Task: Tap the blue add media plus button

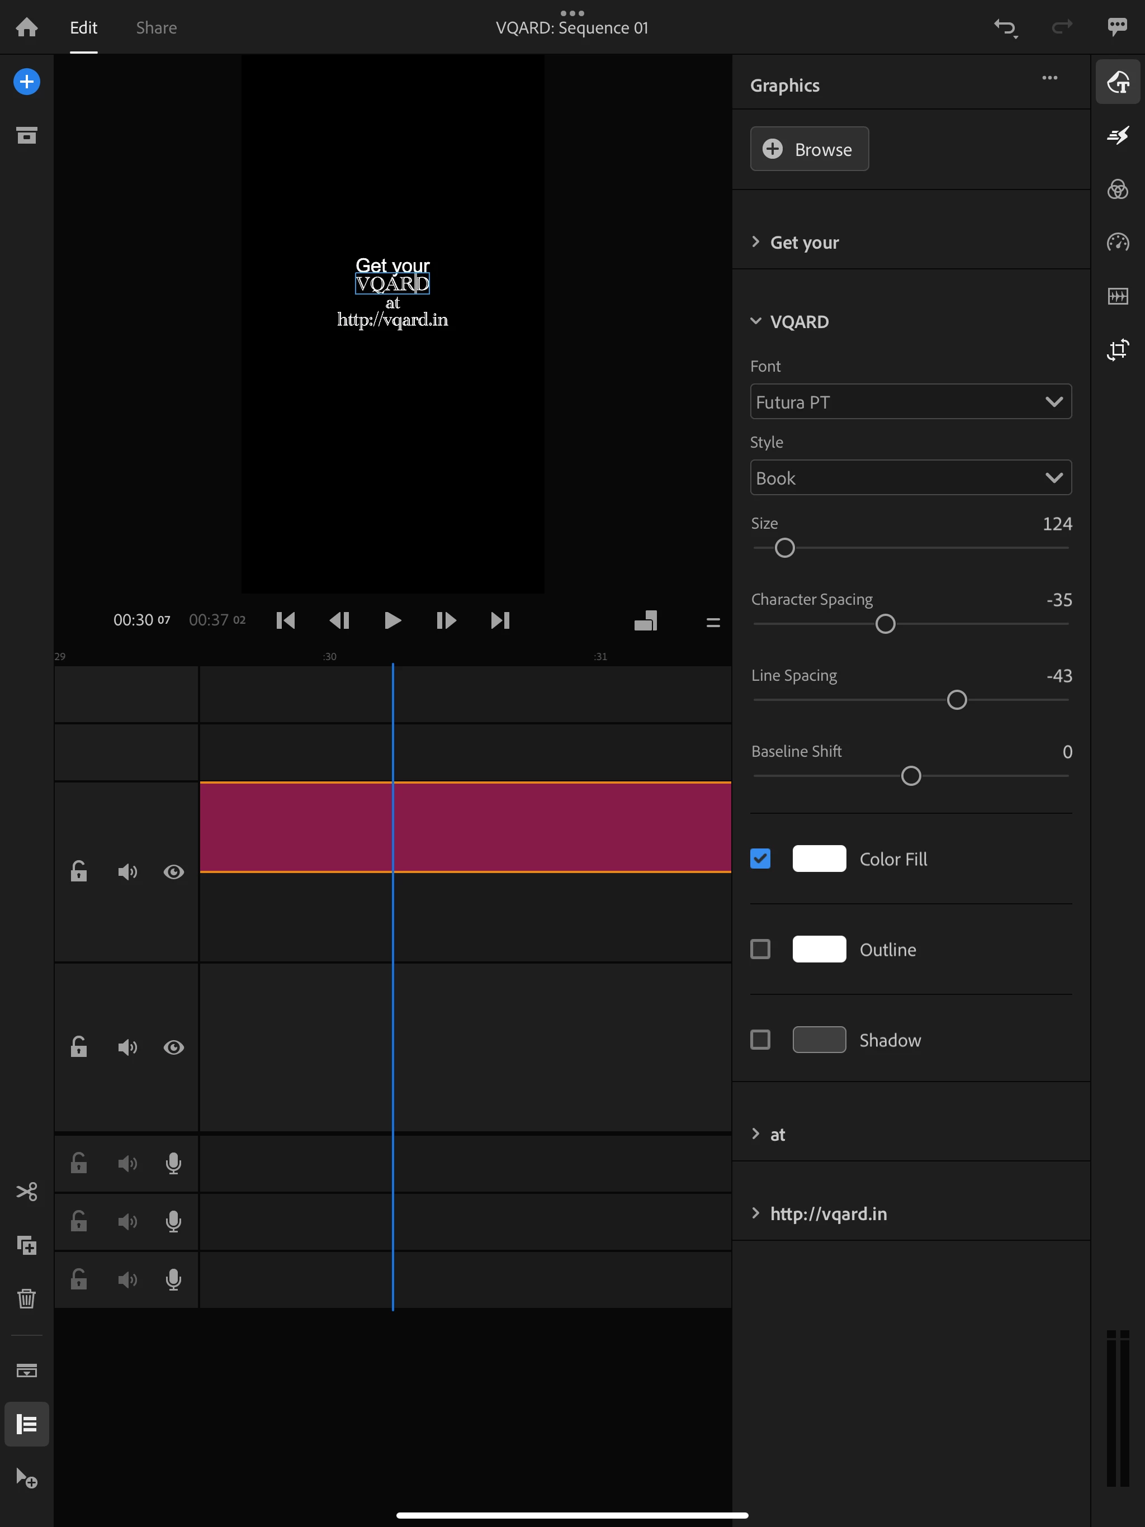Action: (26, 82)
